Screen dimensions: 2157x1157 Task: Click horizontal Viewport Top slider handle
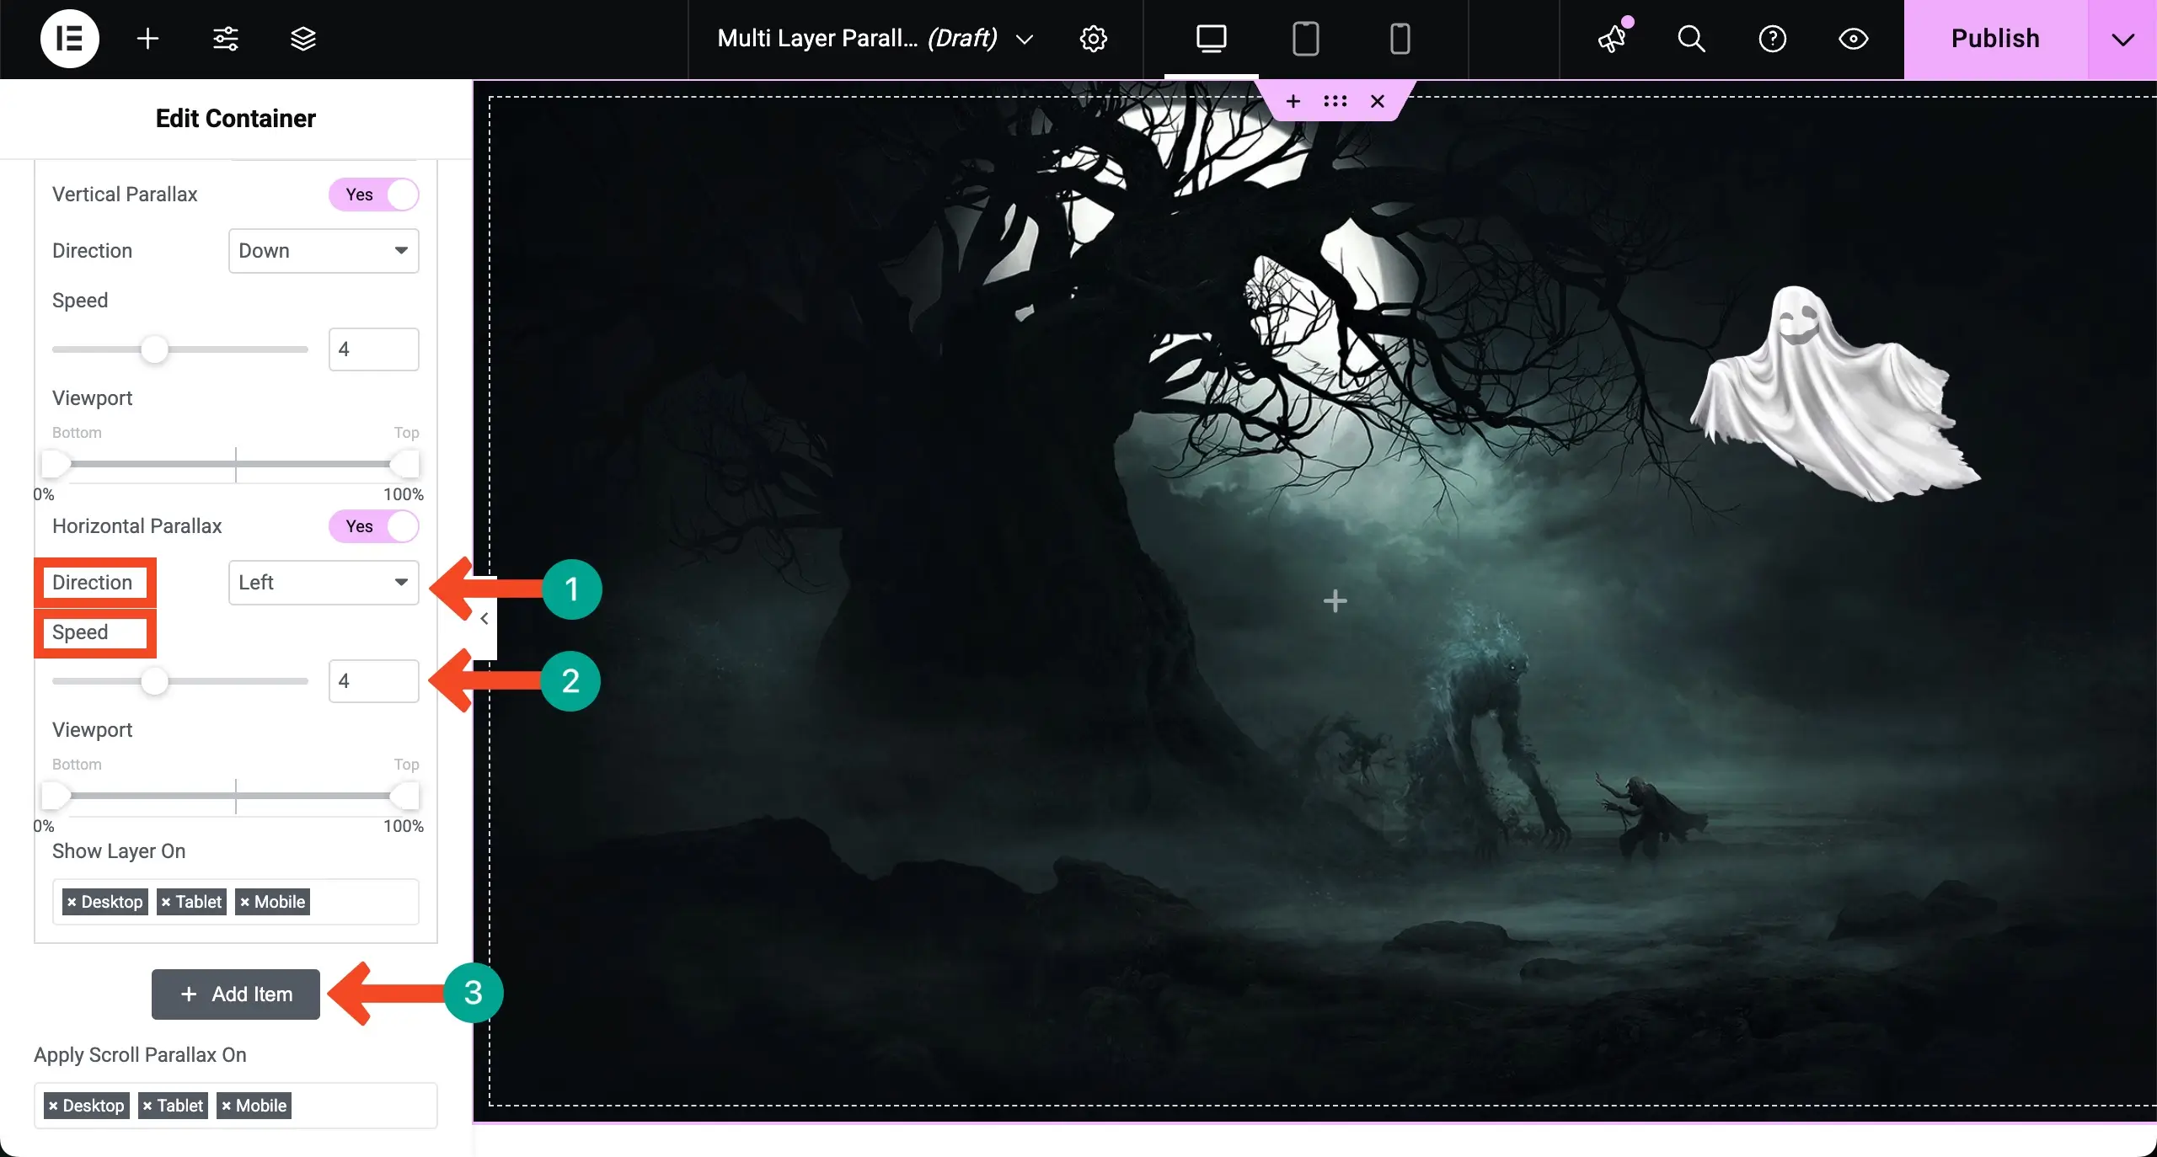[405, 796]
